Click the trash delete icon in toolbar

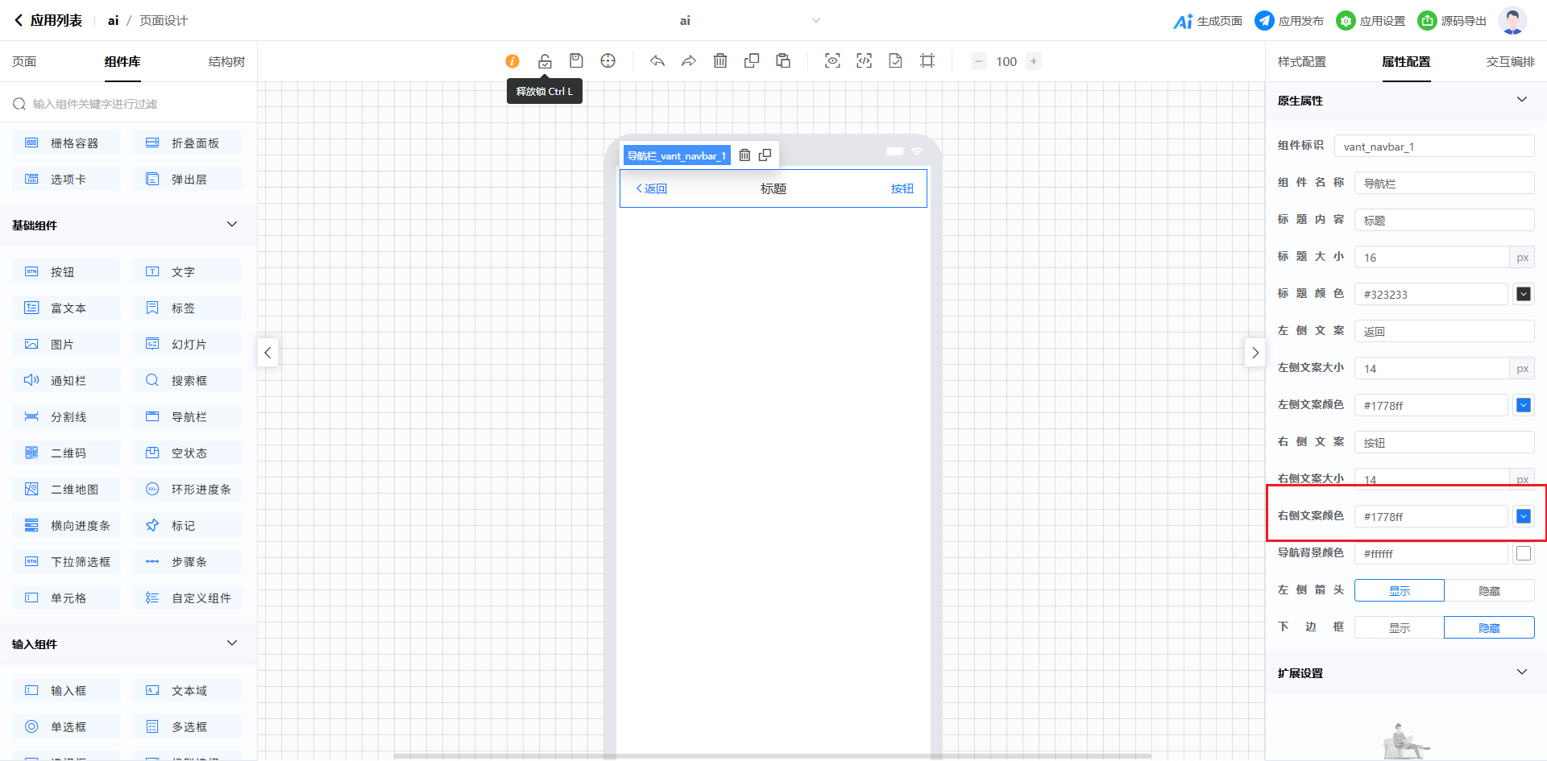pyautogui.click(x=720, y=61)
